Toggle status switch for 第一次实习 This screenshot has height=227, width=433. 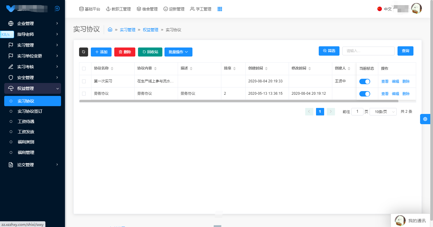pyautogui.click(x=365, y=81)
